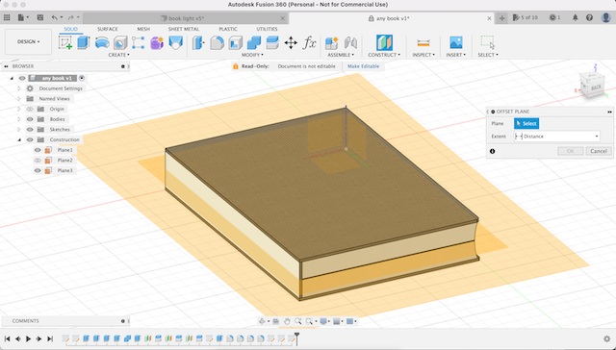Viewport: 616px width, 350px height.
Task: Expand the Bodies folder
Action: (x=19, y=119)
